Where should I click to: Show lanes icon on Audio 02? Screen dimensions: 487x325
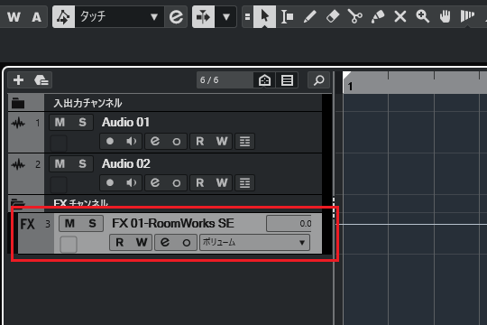click(244, 182)
